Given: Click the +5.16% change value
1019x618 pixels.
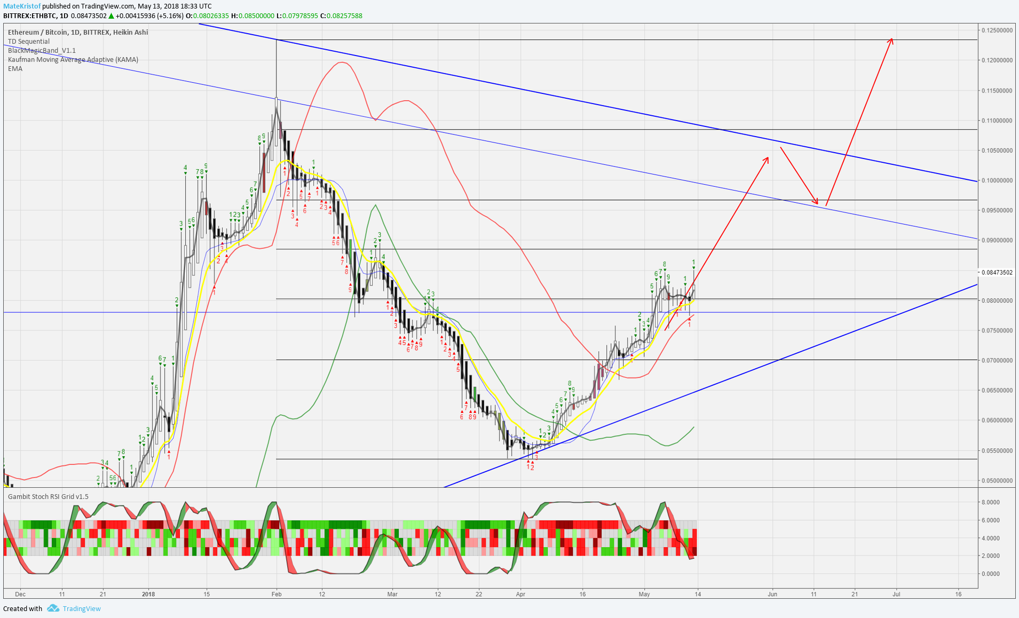Looking at the screenshot, I should coord(170,15).
